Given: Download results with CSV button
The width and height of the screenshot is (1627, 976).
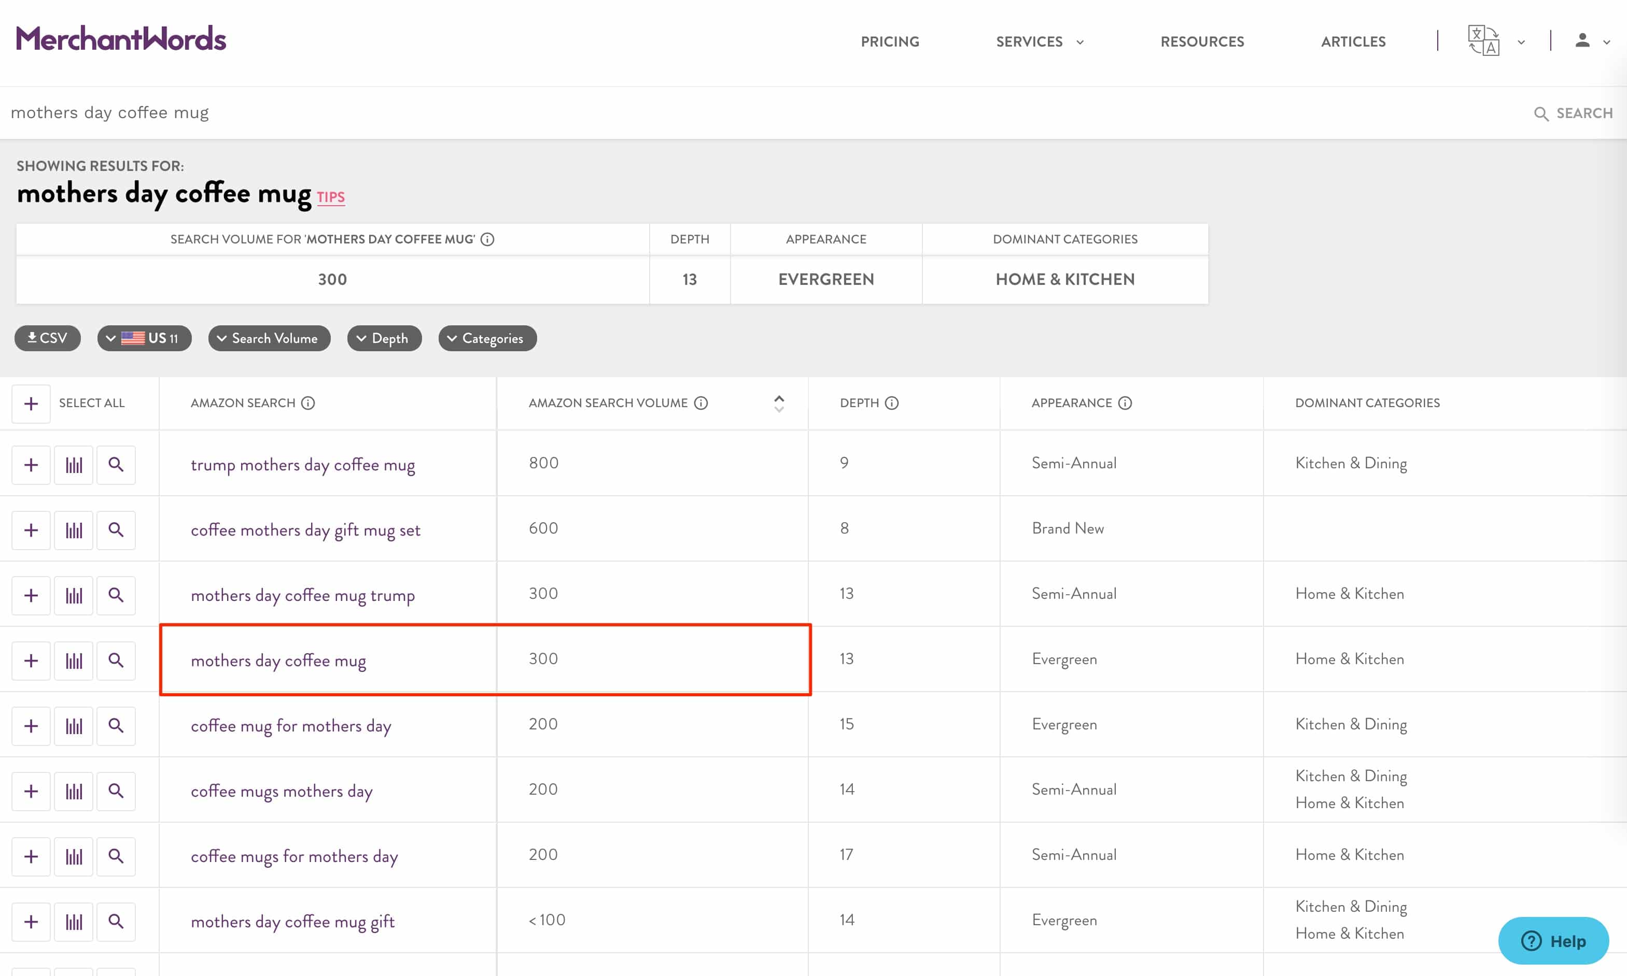Looking at the screenshot, I should pyautogui.click(x=47, y=338).
